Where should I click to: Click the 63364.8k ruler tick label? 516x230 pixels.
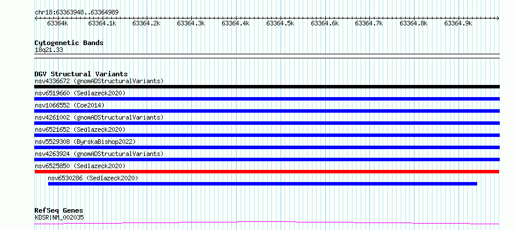pyautogui.click(x=413, y=23)
